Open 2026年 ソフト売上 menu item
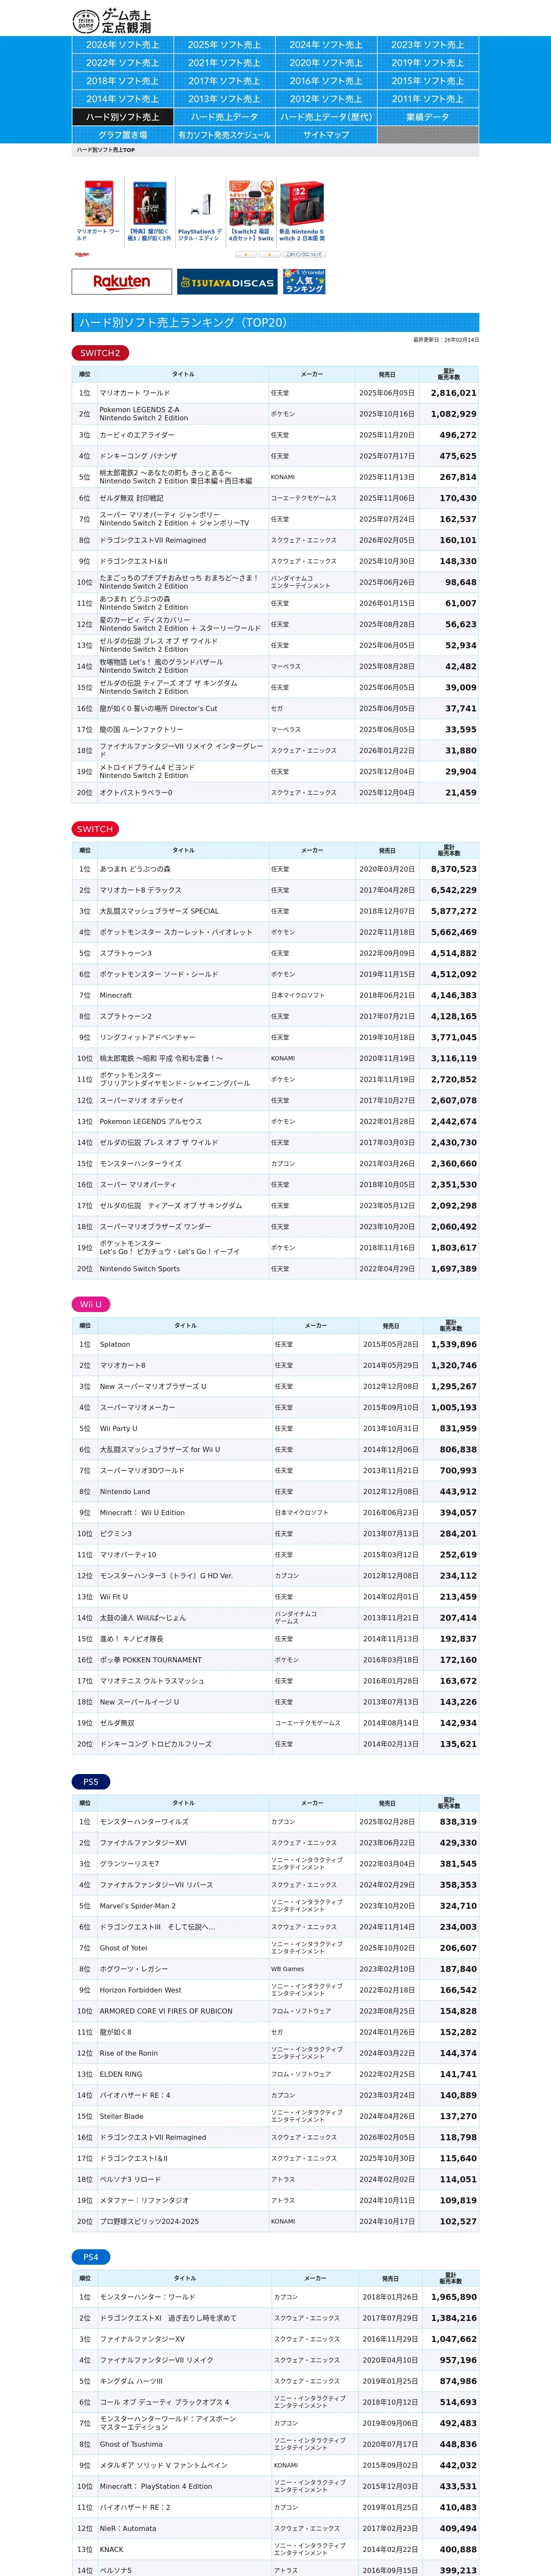 click(122, 45)
